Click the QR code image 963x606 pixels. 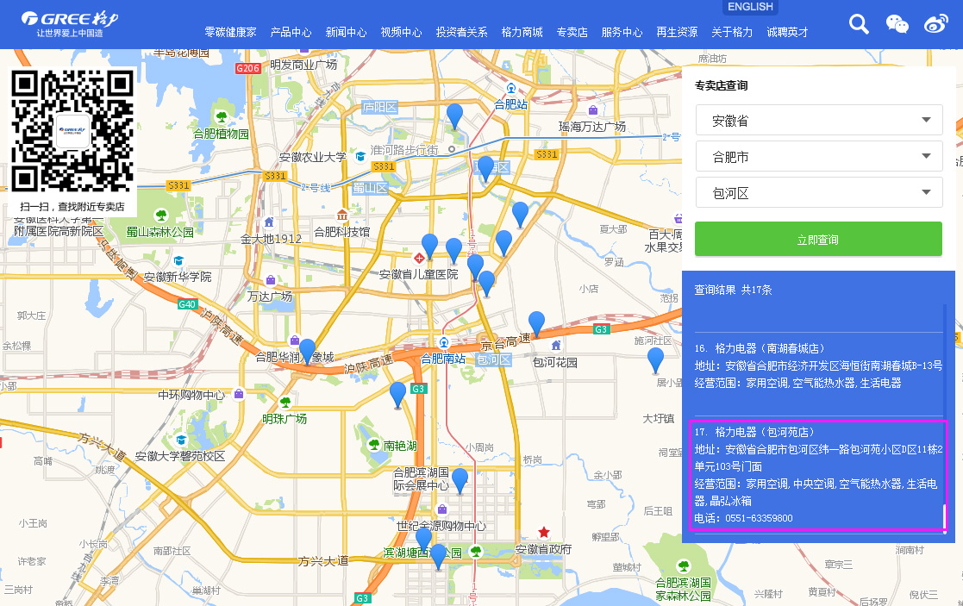72,131
